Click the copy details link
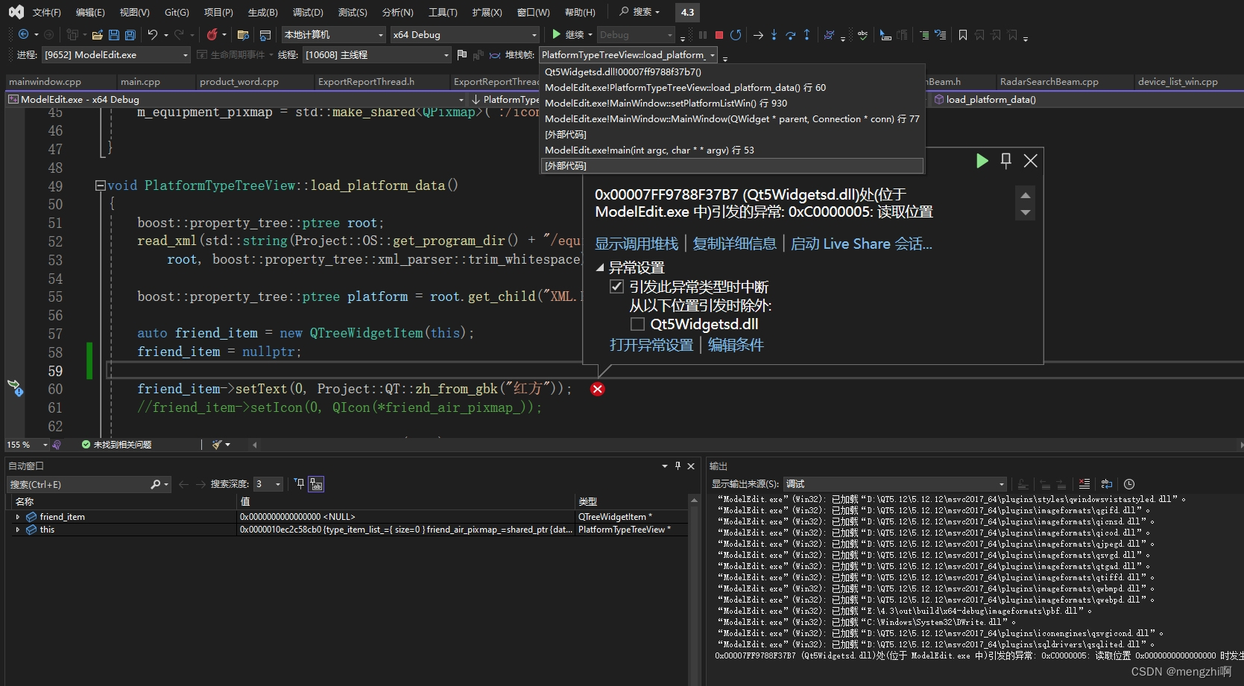The height and width of the screenshot is (686, 1244). coord(734,244)
